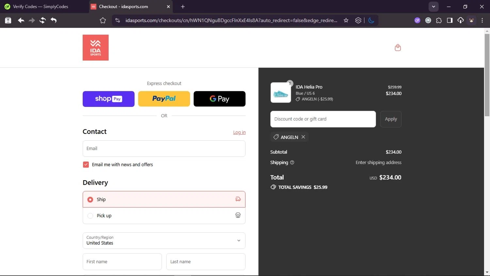The height and width of the screenshot is (276, 490).
Task: Open the shopping bag cart icon
Action: coord(398,48)
